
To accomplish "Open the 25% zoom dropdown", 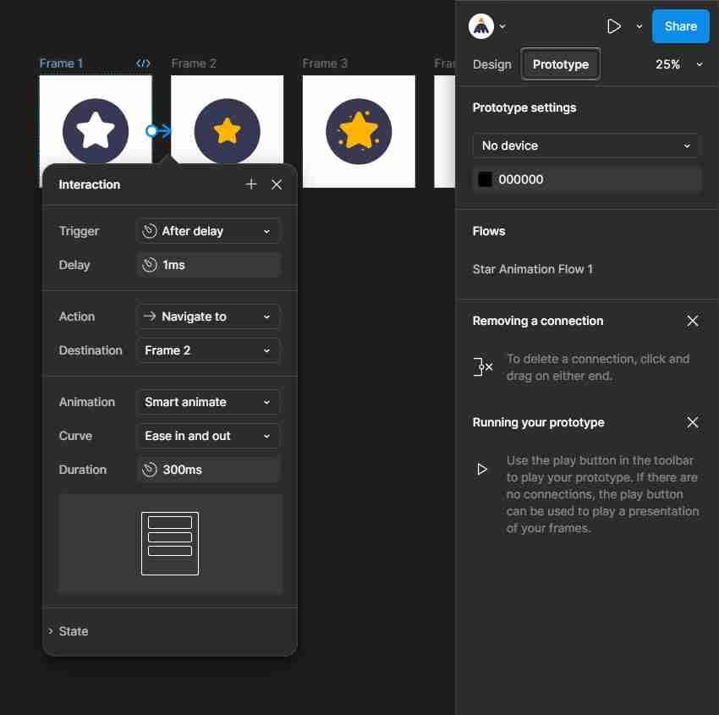I will coord(678,64).
